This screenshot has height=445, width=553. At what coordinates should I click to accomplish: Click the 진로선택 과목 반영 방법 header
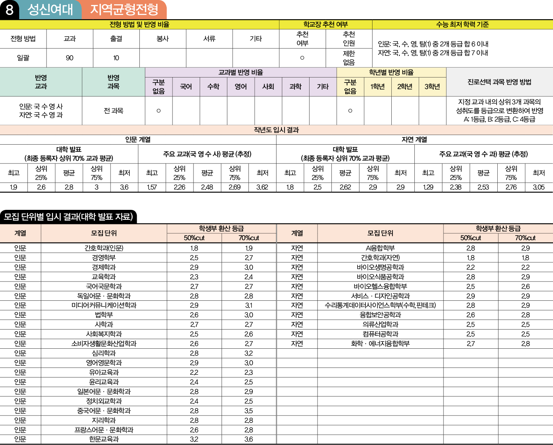coord(499,82)
